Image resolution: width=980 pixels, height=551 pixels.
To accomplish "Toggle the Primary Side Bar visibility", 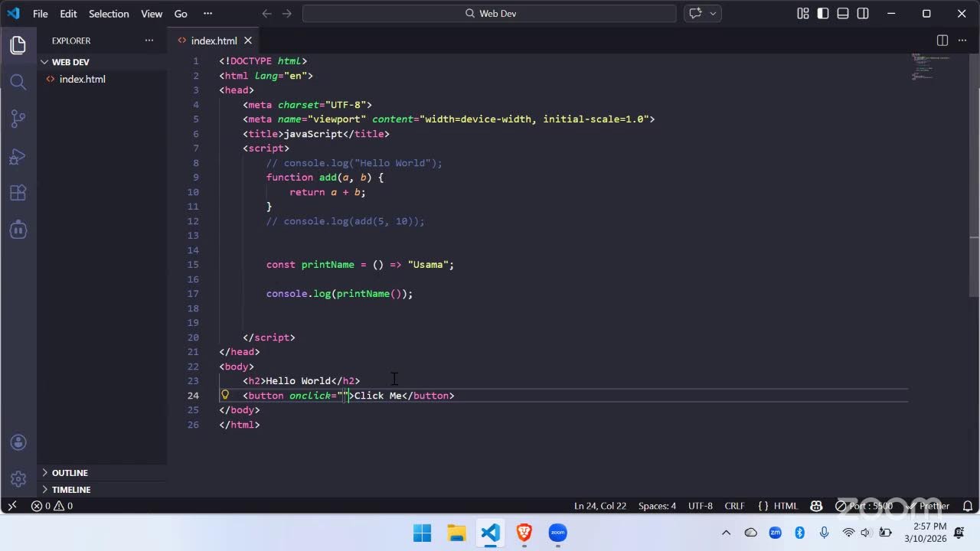I will coord(823,14).
